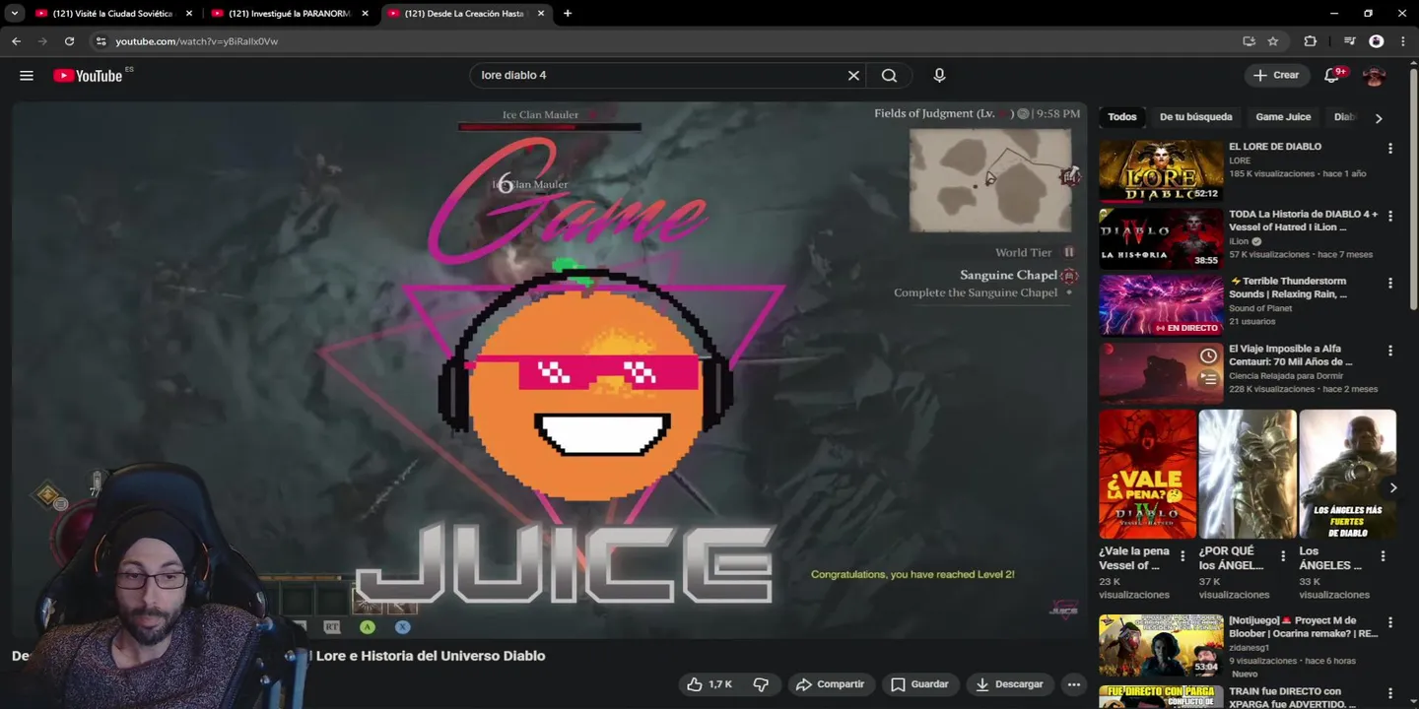Open the Notijuego 53:04 video thumbnail
This screenshot has width=1419, height=709.
1161,646
